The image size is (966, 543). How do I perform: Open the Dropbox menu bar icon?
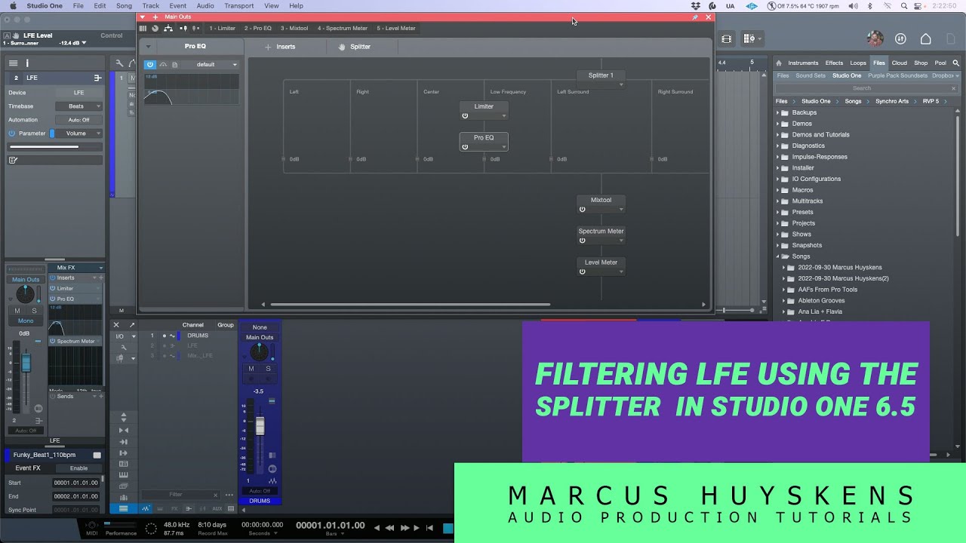[x=695, y=6]
